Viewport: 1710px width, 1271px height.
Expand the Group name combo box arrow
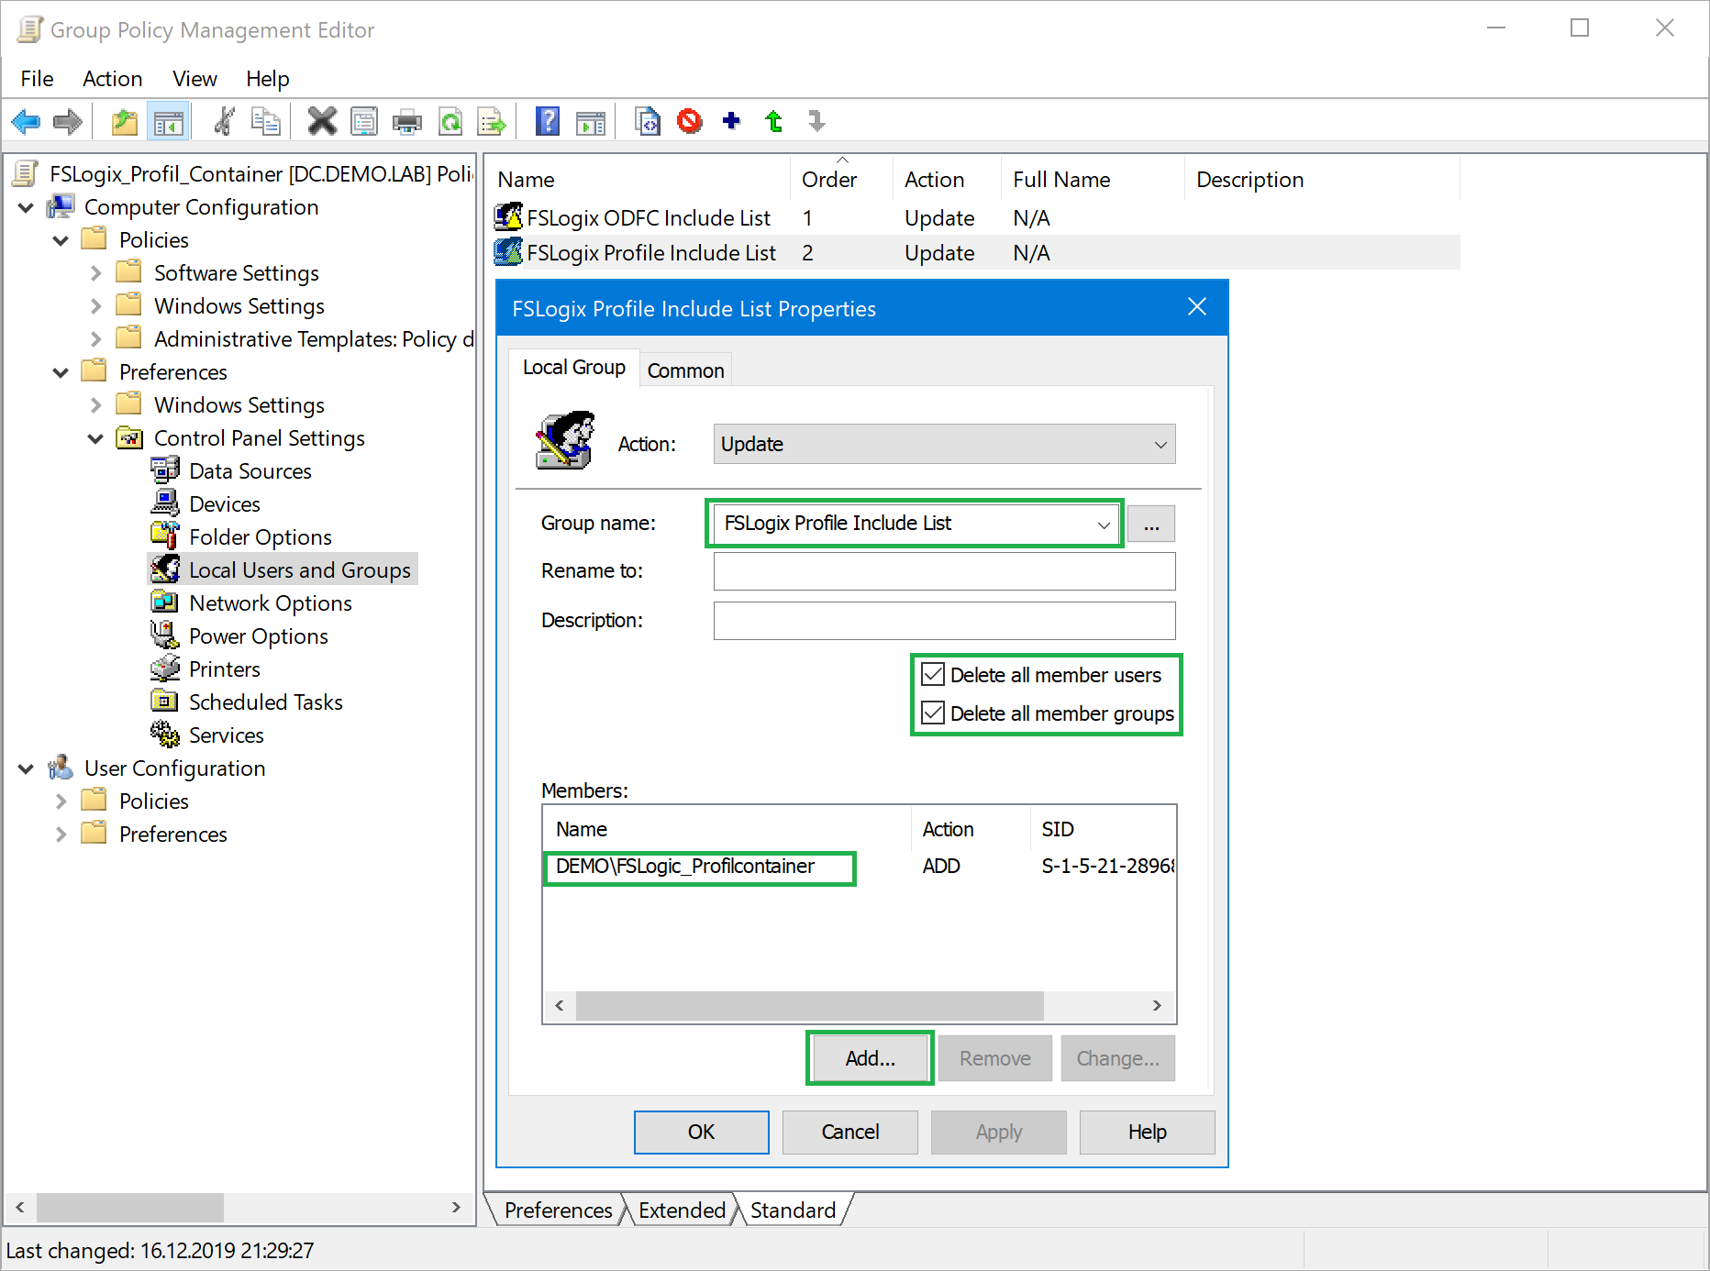[x=1104, y=524]
